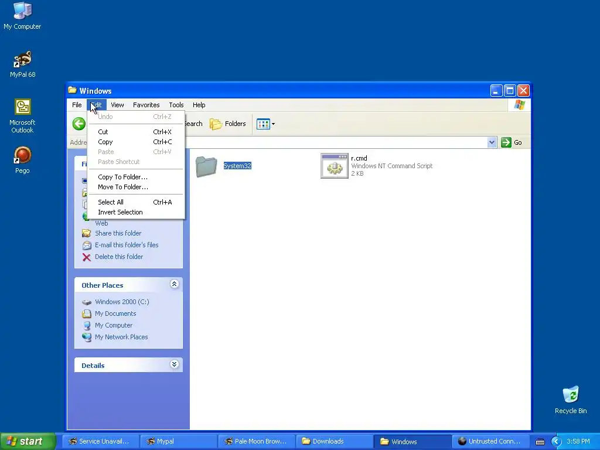Launch Pego desktop shortcut
The image size is (600, 450).
(x=22, y=160)
